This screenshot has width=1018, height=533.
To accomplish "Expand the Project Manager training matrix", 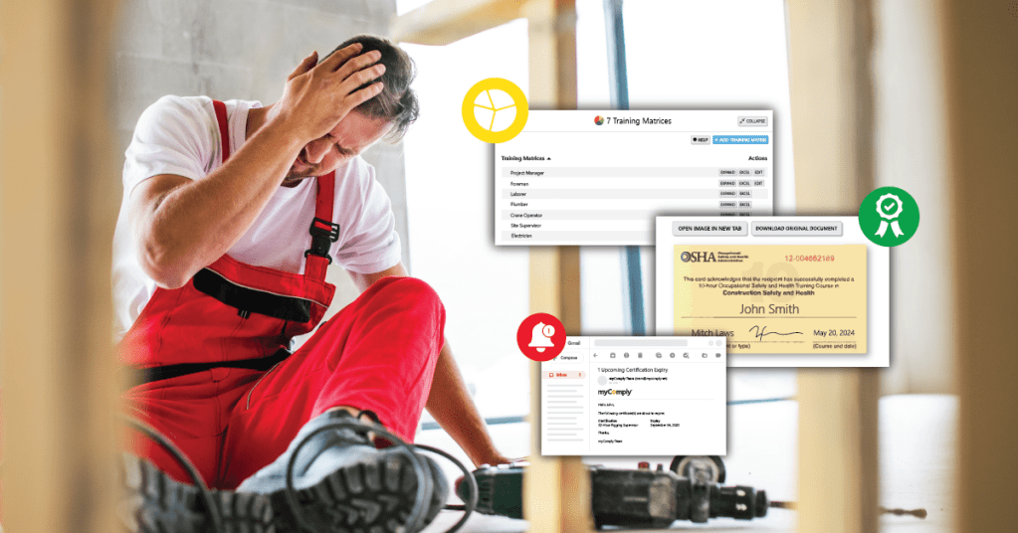I will [x=727, y=173].
